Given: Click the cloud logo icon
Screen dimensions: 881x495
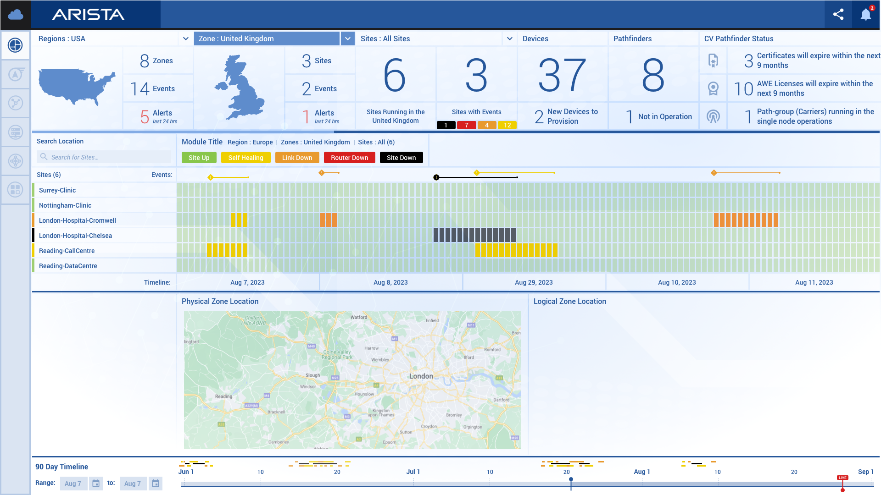Looking at the screenshot, I should click(16, 15).
